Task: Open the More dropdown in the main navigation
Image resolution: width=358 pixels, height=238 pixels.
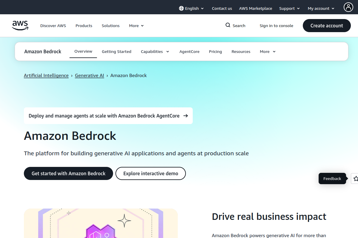Action: 136,26
